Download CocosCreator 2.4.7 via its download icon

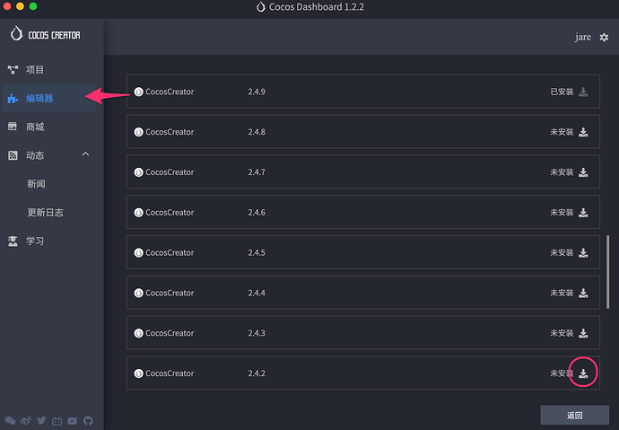pos(583,172)
